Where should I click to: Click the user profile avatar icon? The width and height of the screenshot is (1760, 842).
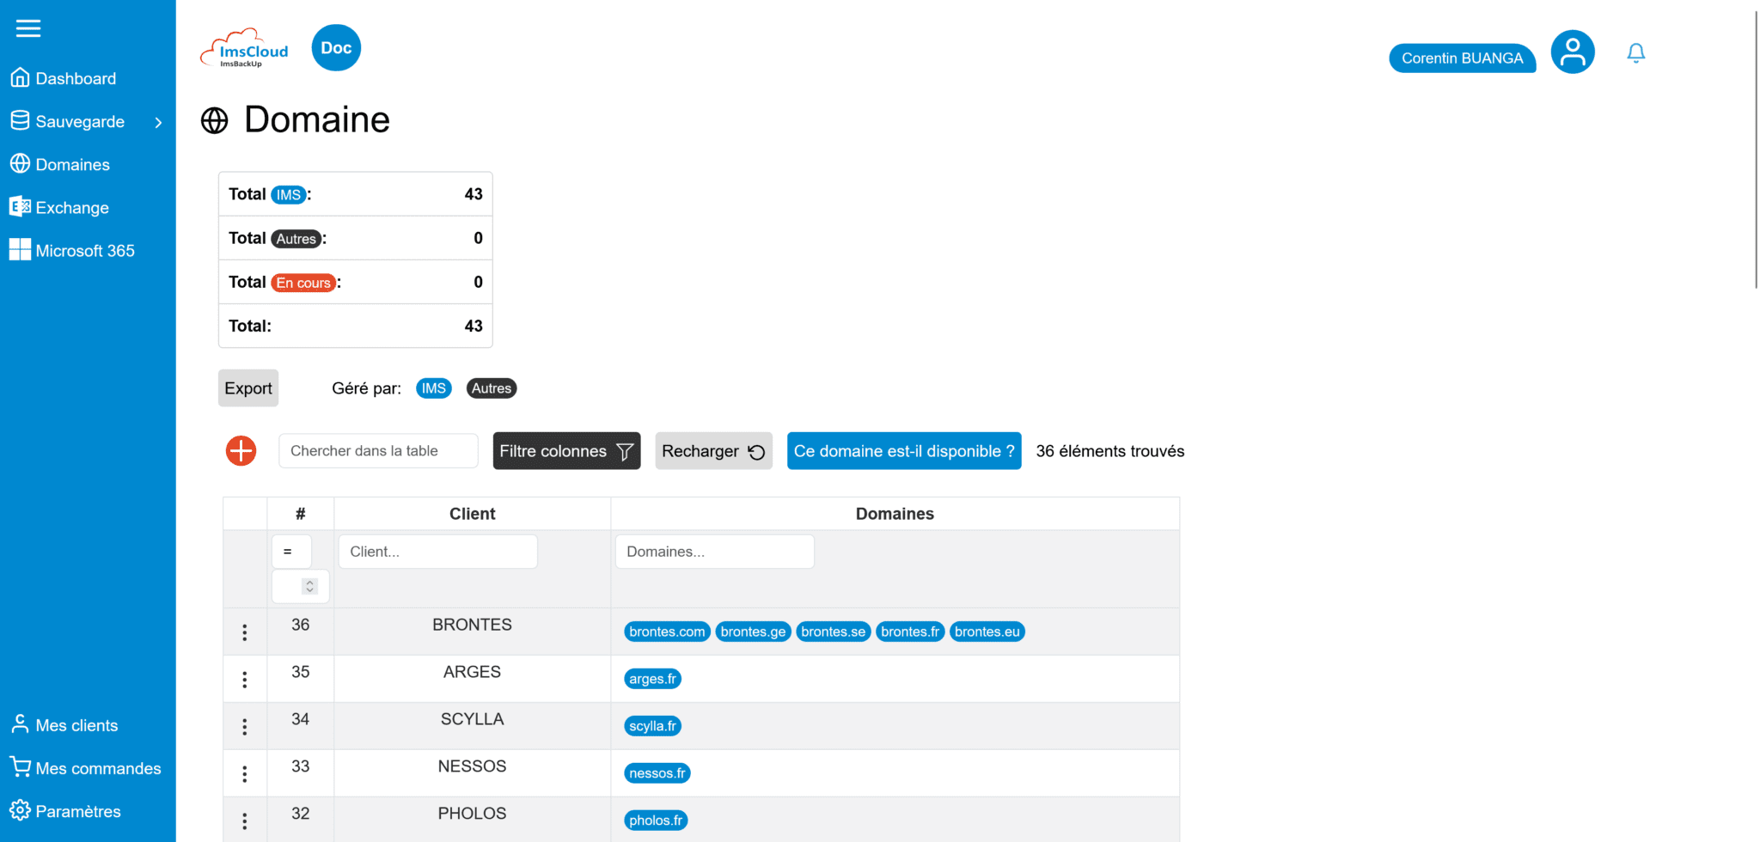[1572, 52]
